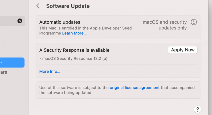Open the More Info link
Image resolution: width=212 pixels, height=115 pixels.
[x=50, y=71]
